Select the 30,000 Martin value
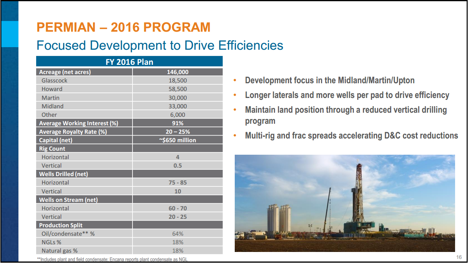 [x=178, y=98]
